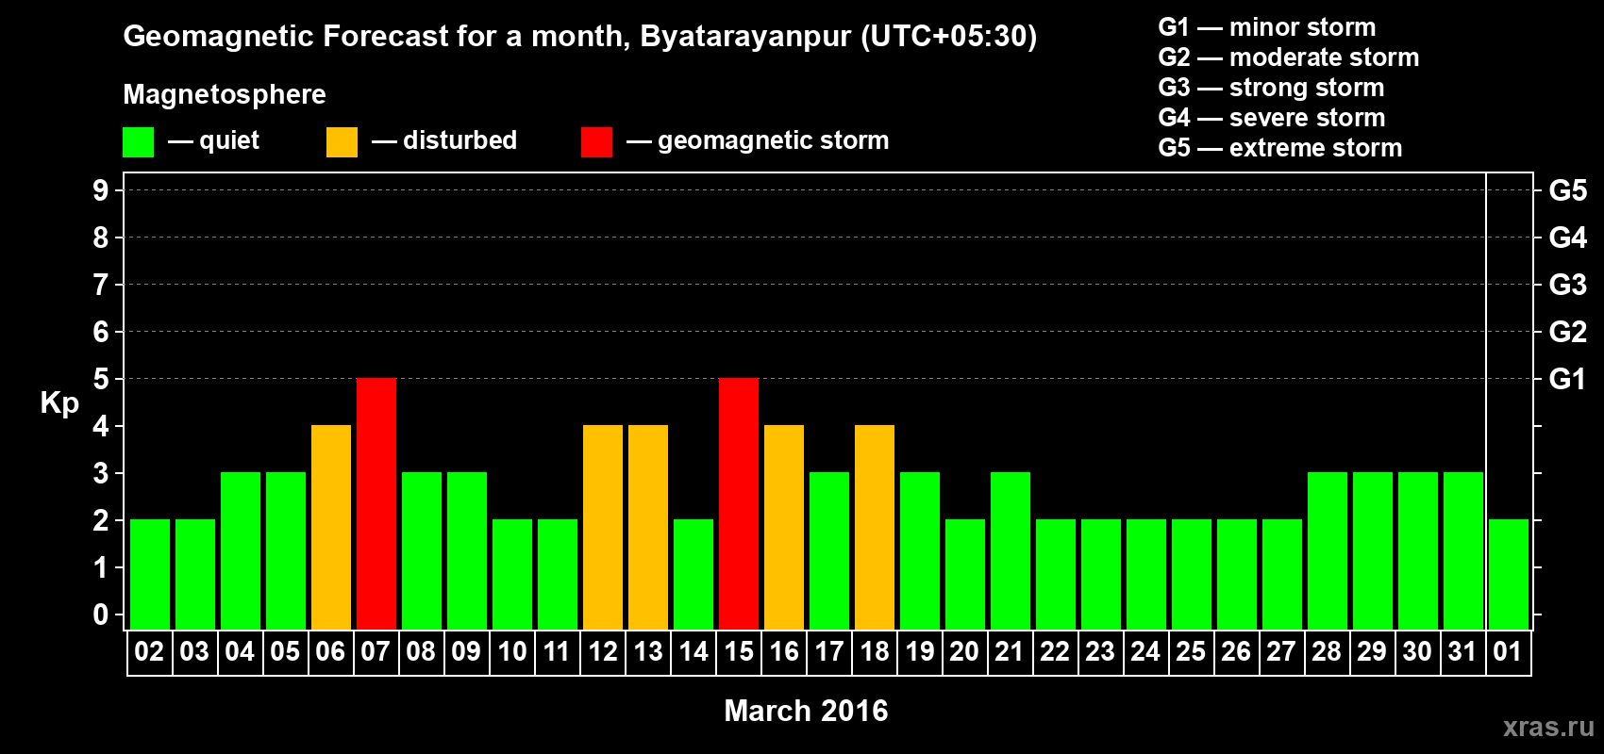This screenshot has width=1604, height=754.
Task: Click the 'G1 — minor storm' legend line
Action: point(1267,27)
